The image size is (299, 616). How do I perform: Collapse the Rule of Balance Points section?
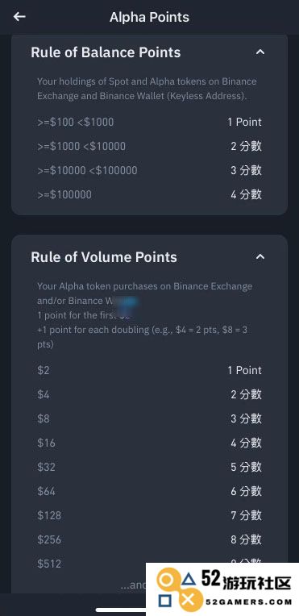point(260,52)
